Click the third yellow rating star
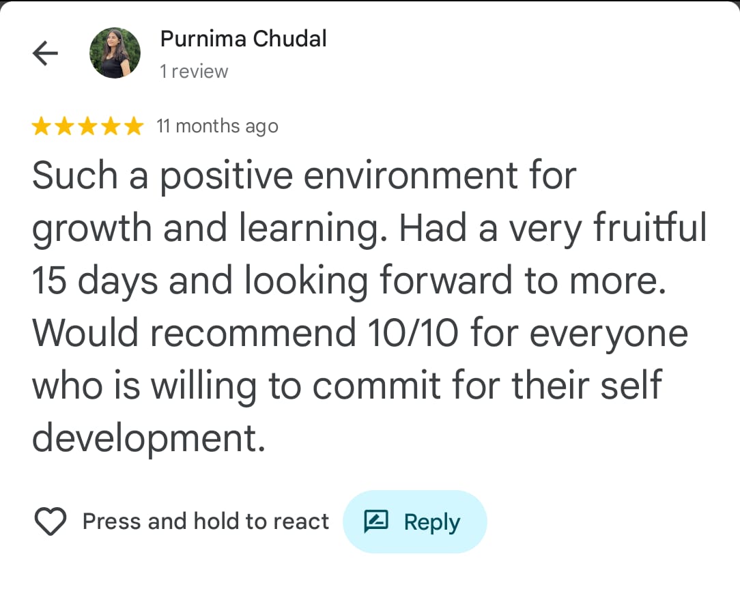This screenshot has width=740, height=615. click(x=88, y=126)
